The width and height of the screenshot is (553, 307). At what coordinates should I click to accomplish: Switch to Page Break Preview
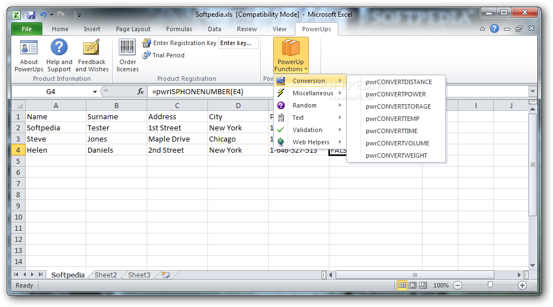[x=423, y=285]
